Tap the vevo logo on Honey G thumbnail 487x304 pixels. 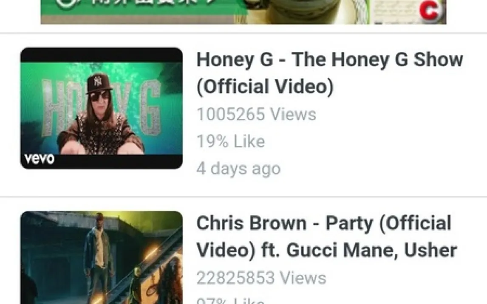pos(40,159)
